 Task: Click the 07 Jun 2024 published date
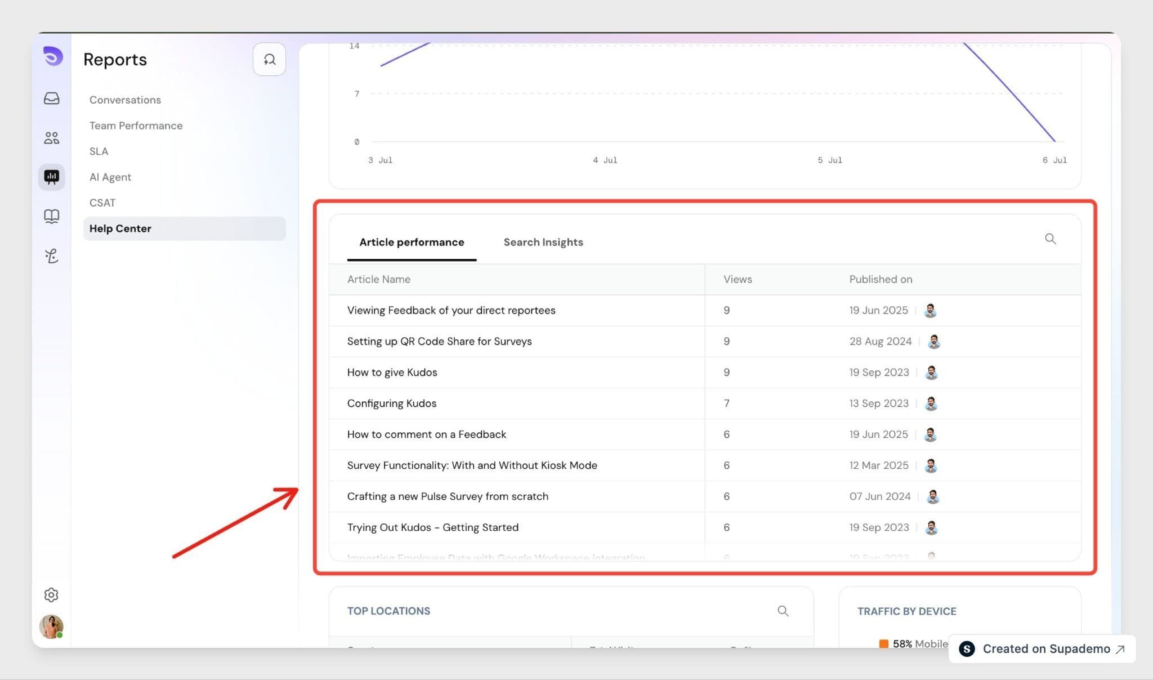(x=880, y=496)
